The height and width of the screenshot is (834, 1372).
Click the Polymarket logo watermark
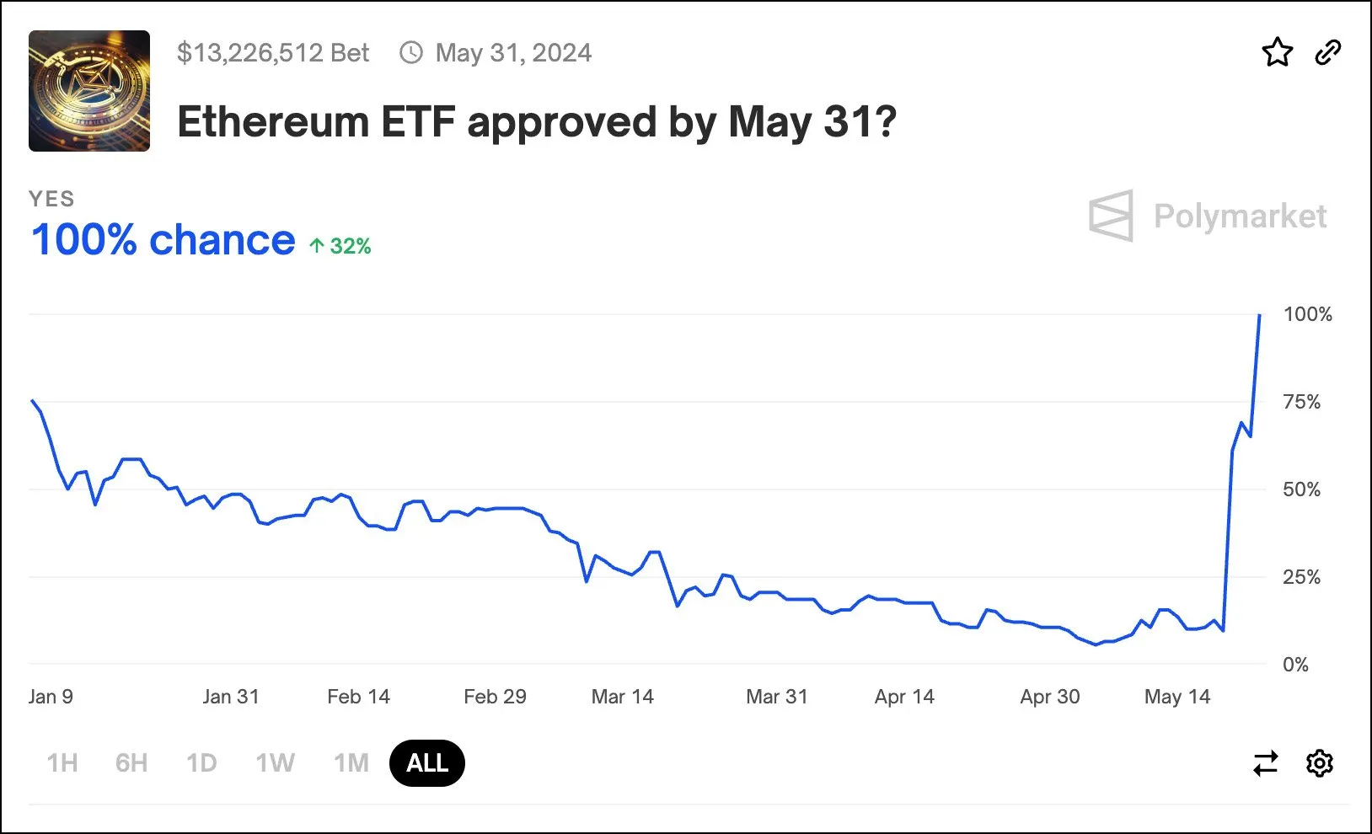click(1208, 216)
